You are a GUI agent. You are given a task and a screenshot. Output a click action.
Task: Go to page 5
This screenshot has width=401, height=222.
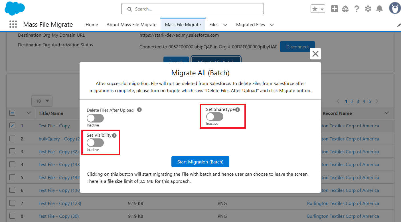pyautogui.click(x=370, y=101)
